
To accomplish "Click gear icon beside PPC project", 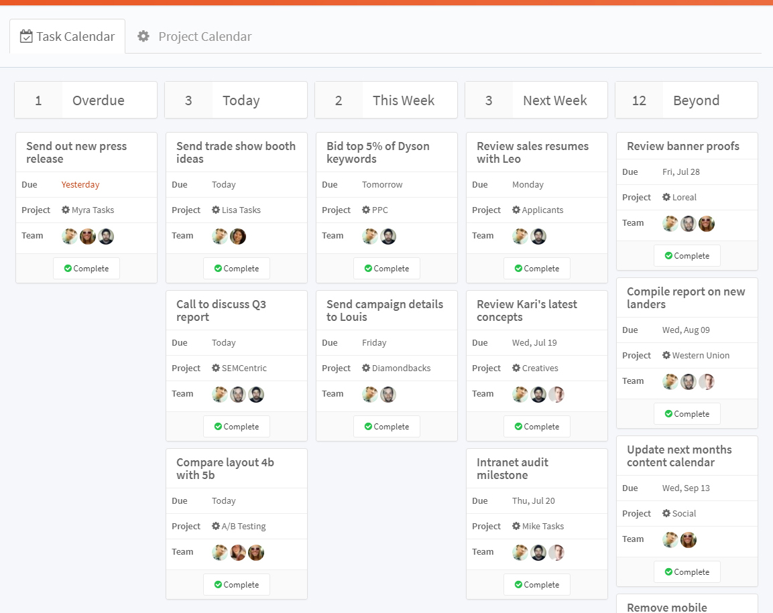I will (366, 210).
